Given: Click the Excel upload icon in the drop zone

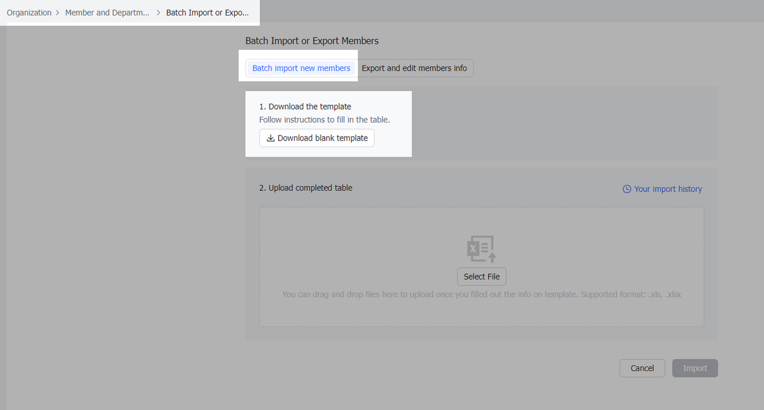Looking at the screenshot, I should click(x=482, y=249).
